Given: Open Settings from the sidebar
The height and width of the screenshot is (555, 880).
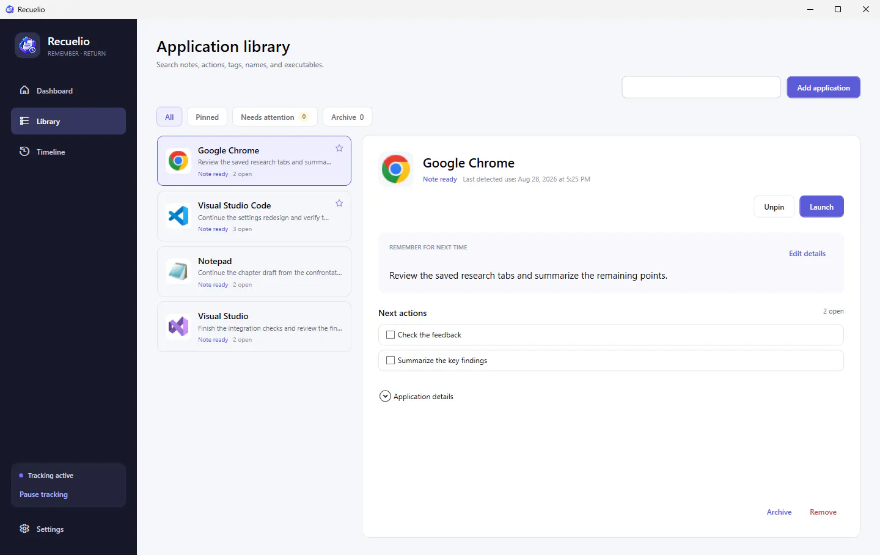Looking at the screenshot, I should tap(68, 529).
